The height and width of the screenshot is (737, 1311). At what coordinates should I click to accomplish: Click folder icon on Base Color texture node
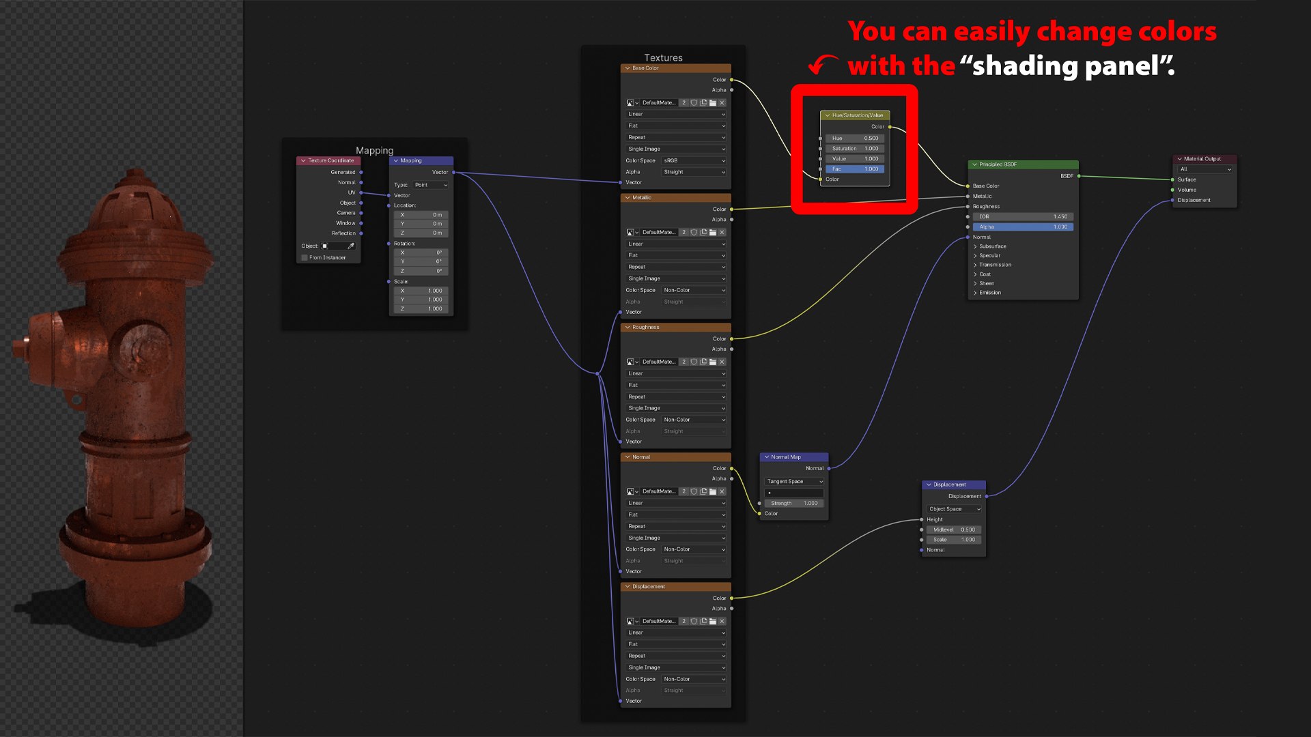coord(713,103)
